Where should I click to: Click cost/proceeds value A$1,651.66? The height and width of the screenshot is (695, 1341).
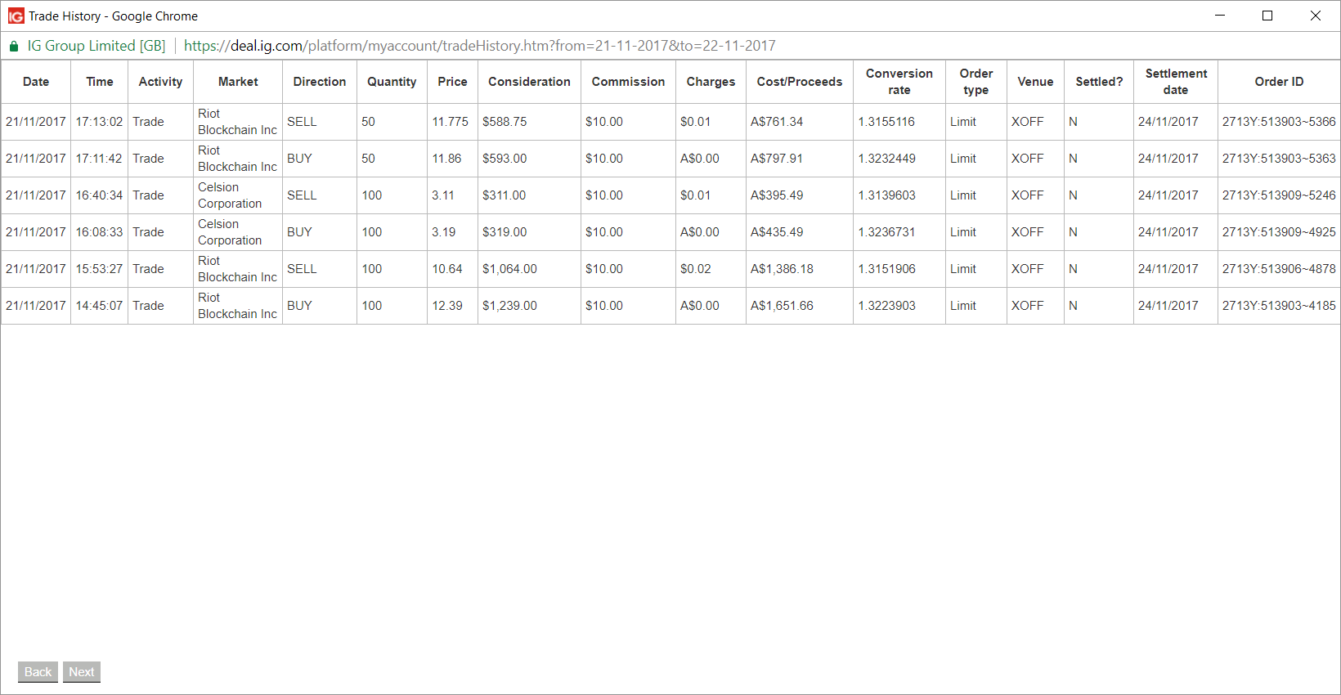coord(782,306)
